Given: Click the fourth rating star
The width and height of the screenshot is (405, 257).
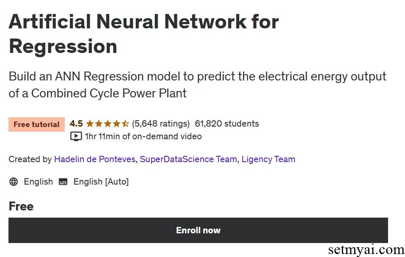Looking at the screenshot, I should click(x=116, y=124).
